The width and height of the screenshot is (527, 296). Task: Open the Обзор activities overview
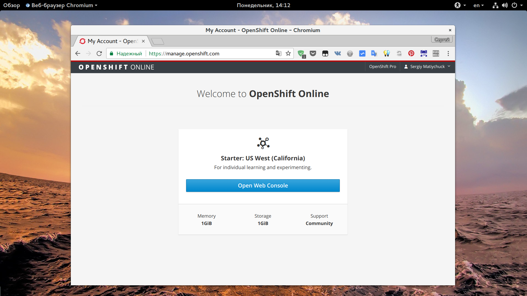click(x=12, y=5)
